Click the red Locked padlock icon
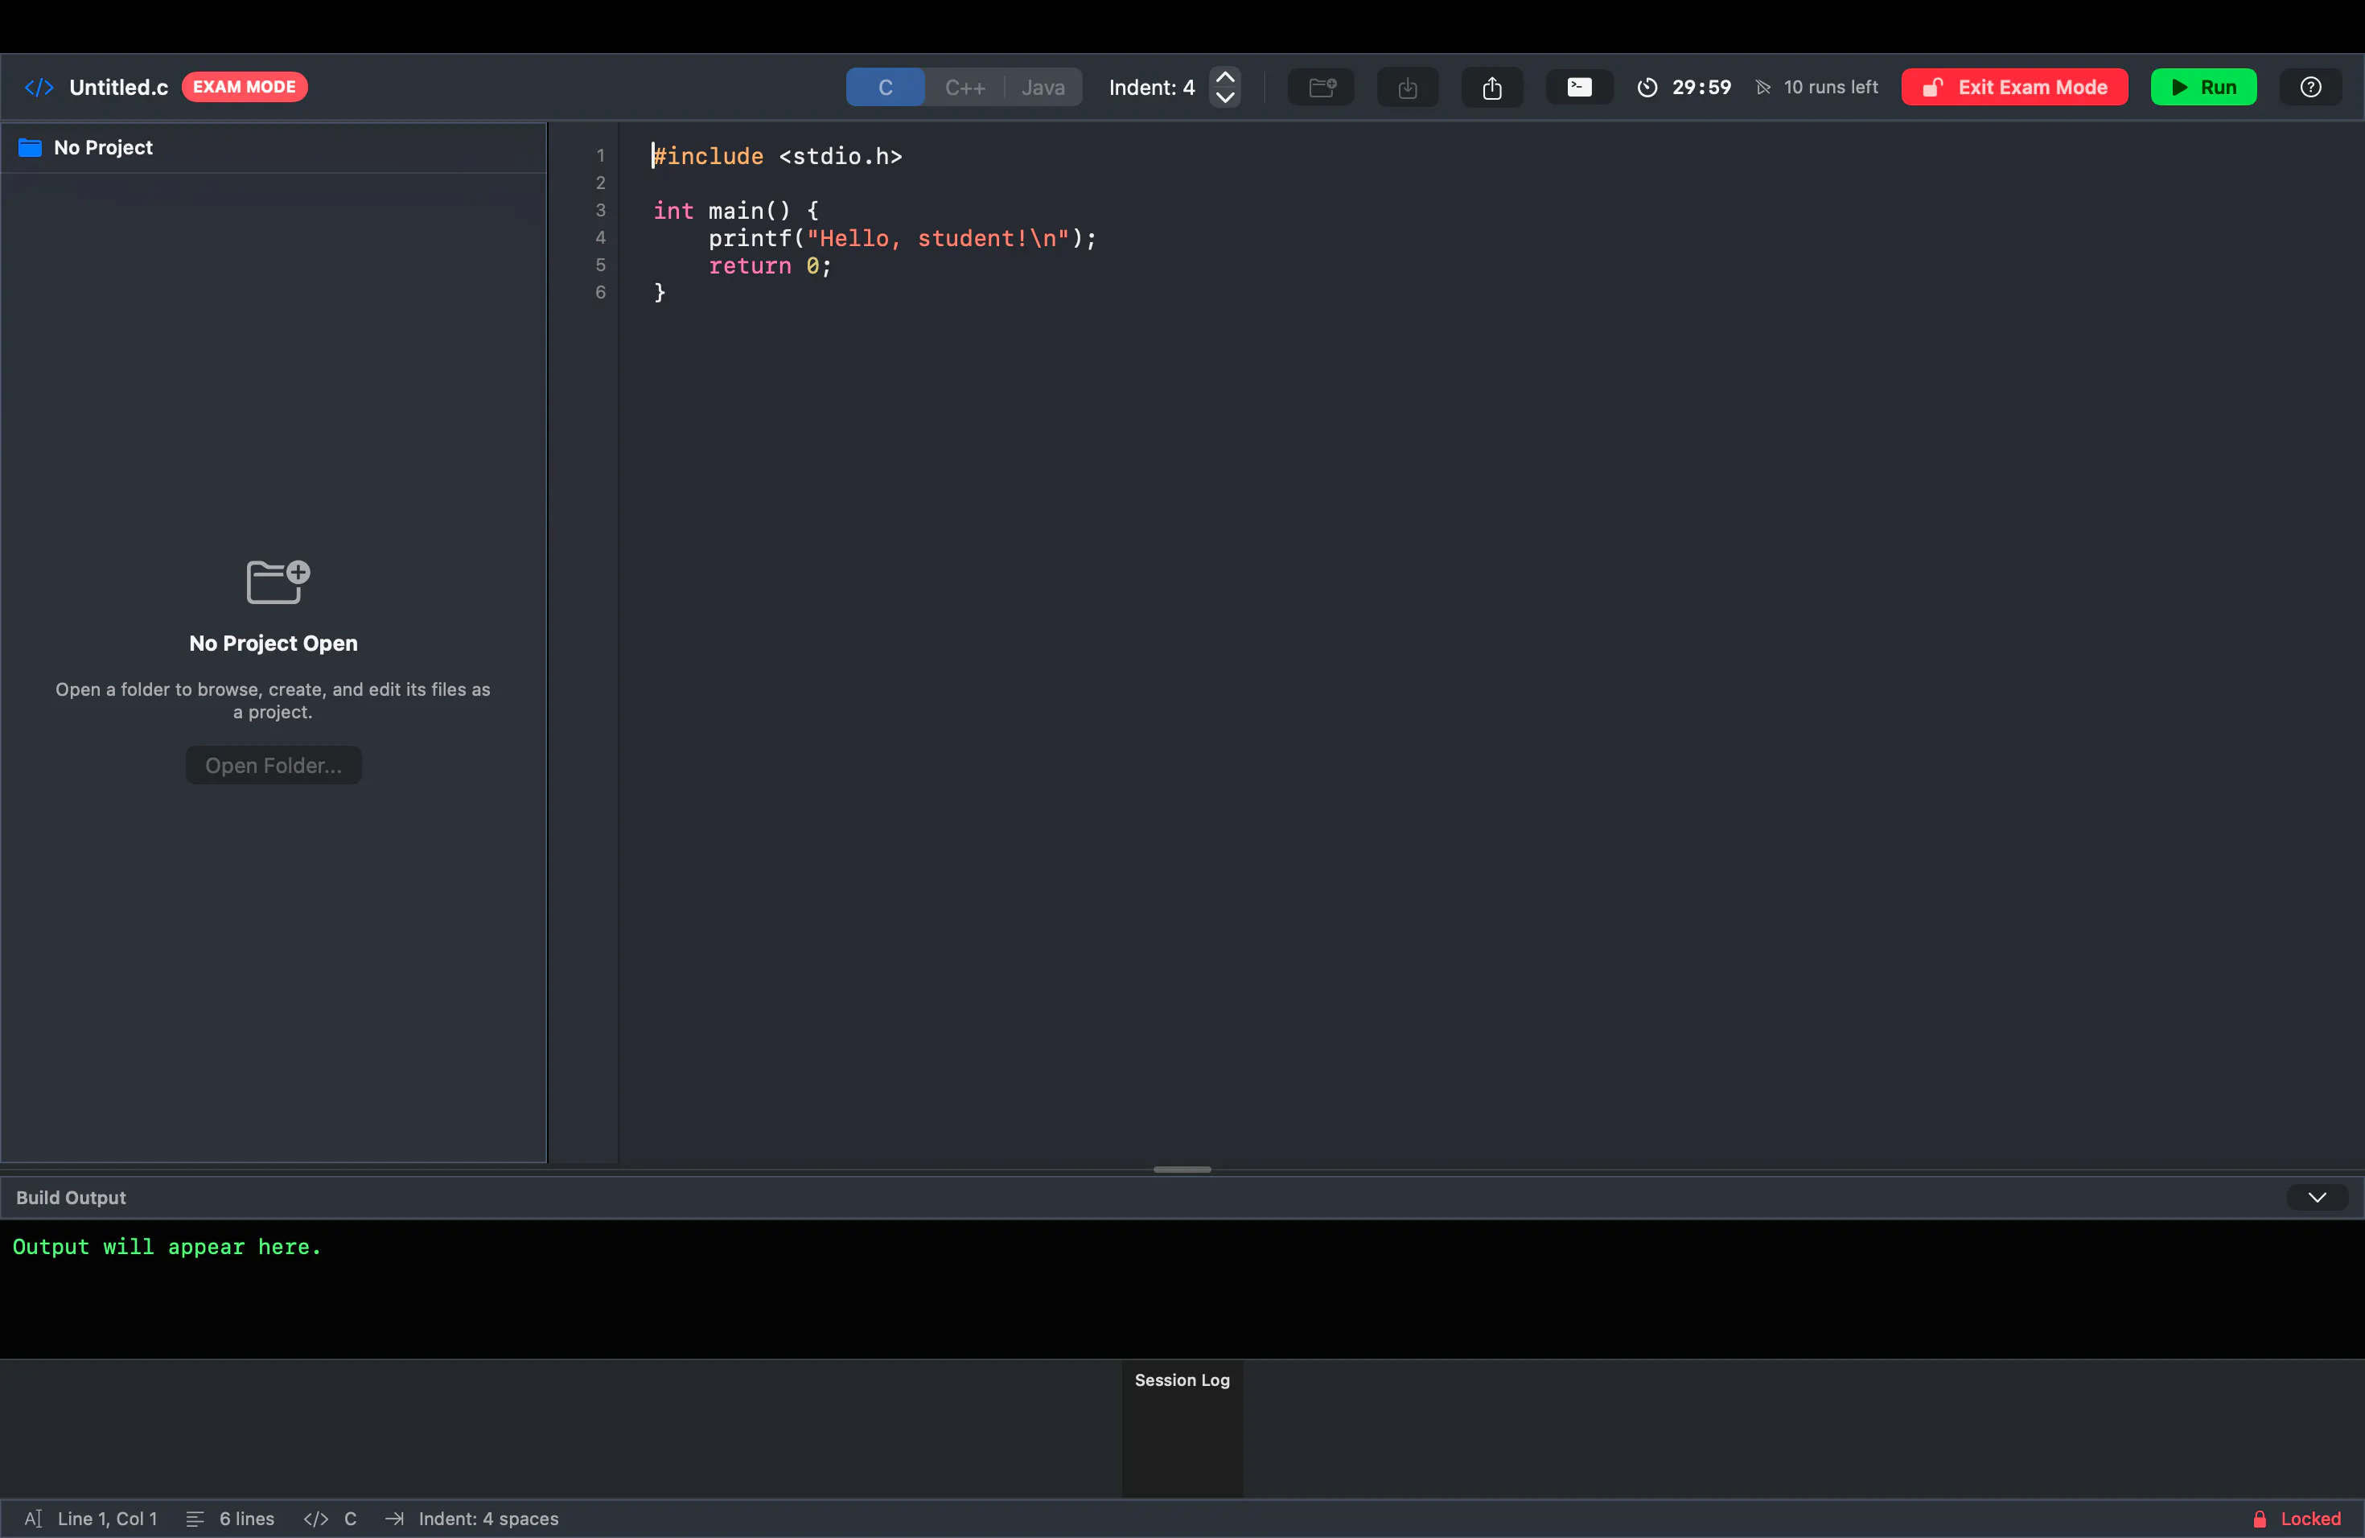This screenshot has width=2365, height=1538. (x=2259, y=1518)
